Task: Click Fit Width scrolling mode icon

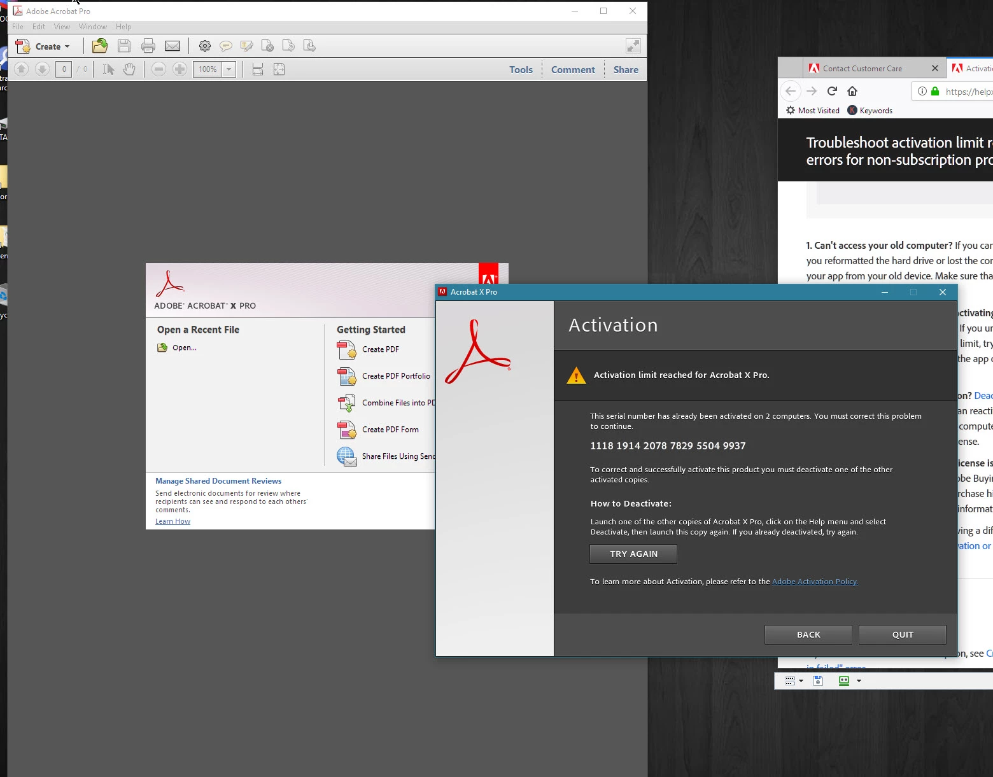Action: [x=258, y=69]
